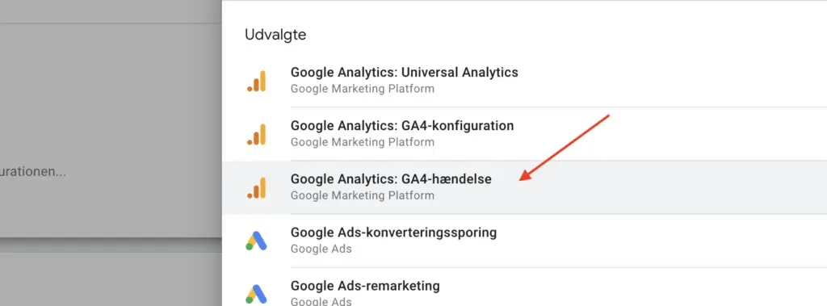Screen dimensions: 827x306
Task: Click the grey dimmed backdrop to dismiss panel
Action: 111,95
